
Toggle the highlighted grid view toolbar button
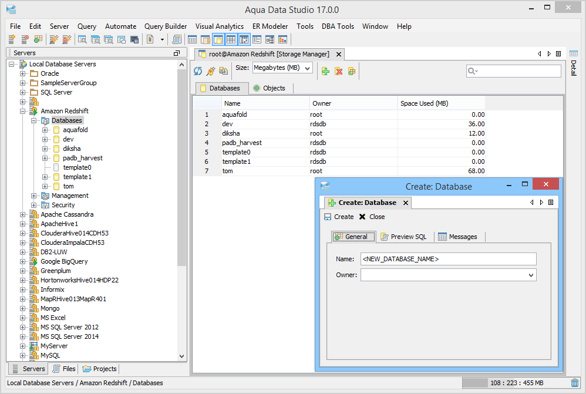pyautogui.click(x=231, y=39)
